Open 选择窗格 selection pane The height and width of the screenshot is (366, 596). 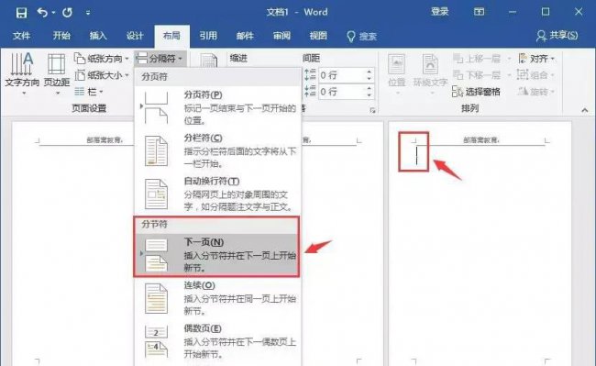tap(476, 92)
